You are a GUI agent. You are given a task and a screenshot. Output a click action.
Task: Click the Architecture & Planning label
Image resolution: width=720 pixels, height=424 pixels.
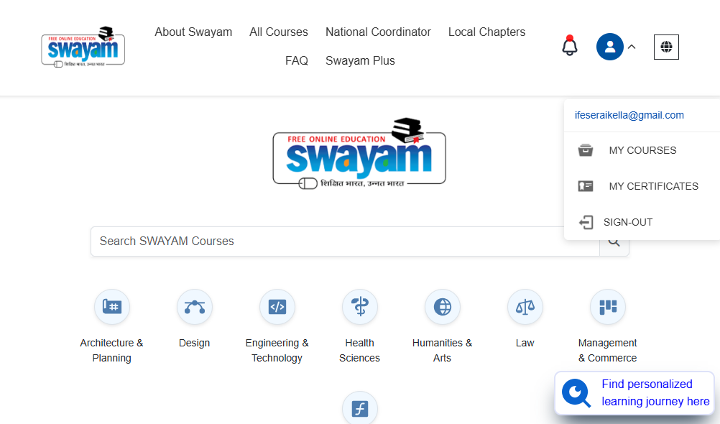[x=111, y=351]
